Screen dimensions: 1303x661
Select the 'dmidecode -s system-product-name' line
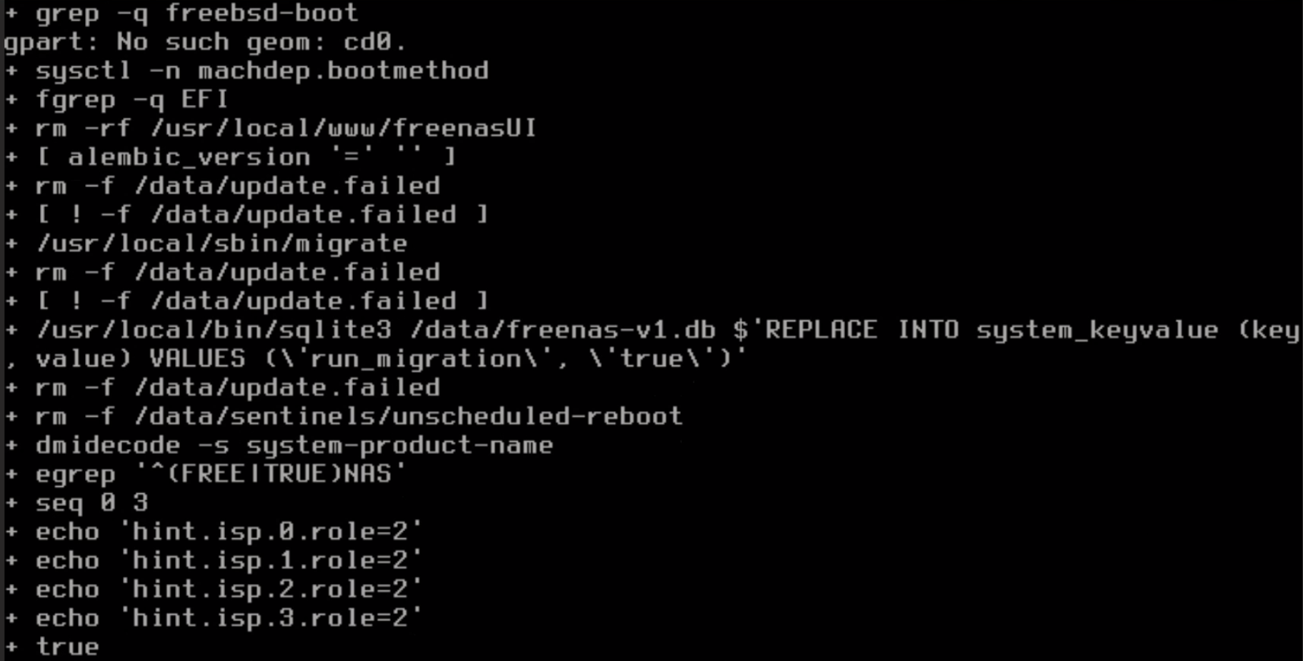click(x=279, y=445)
